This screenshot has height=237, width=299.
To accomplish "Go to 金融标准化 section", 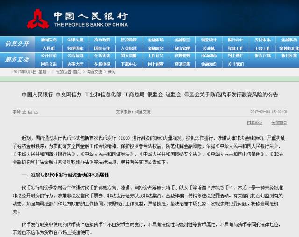I will pyautogui.click(x=289, y=48).
